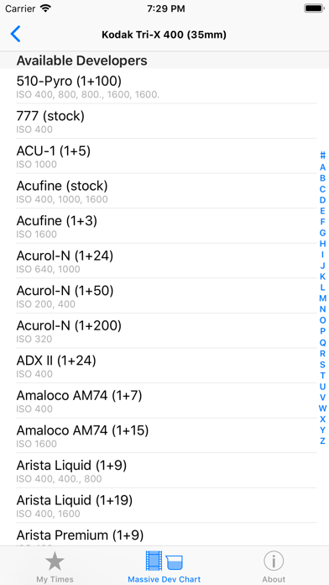Screen dimensions: 329x585
Task: Tap the blue back arrow
Action: point(15,34)
